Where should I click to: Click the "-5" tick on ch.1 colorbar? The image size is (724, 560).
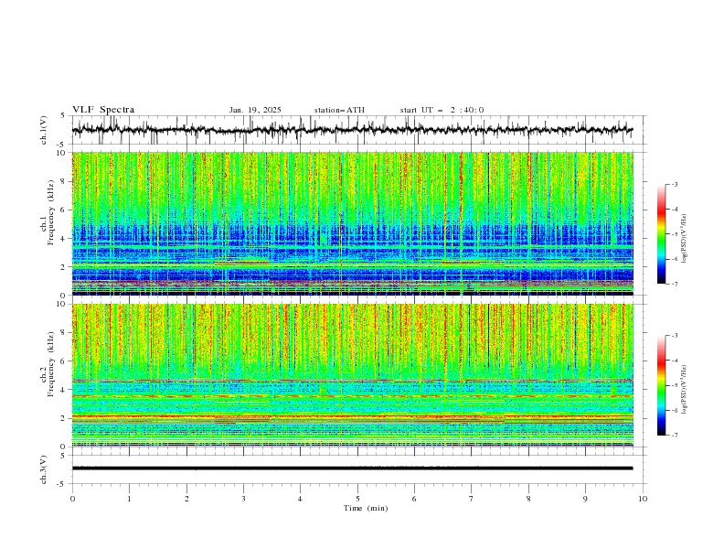(675, 234)
